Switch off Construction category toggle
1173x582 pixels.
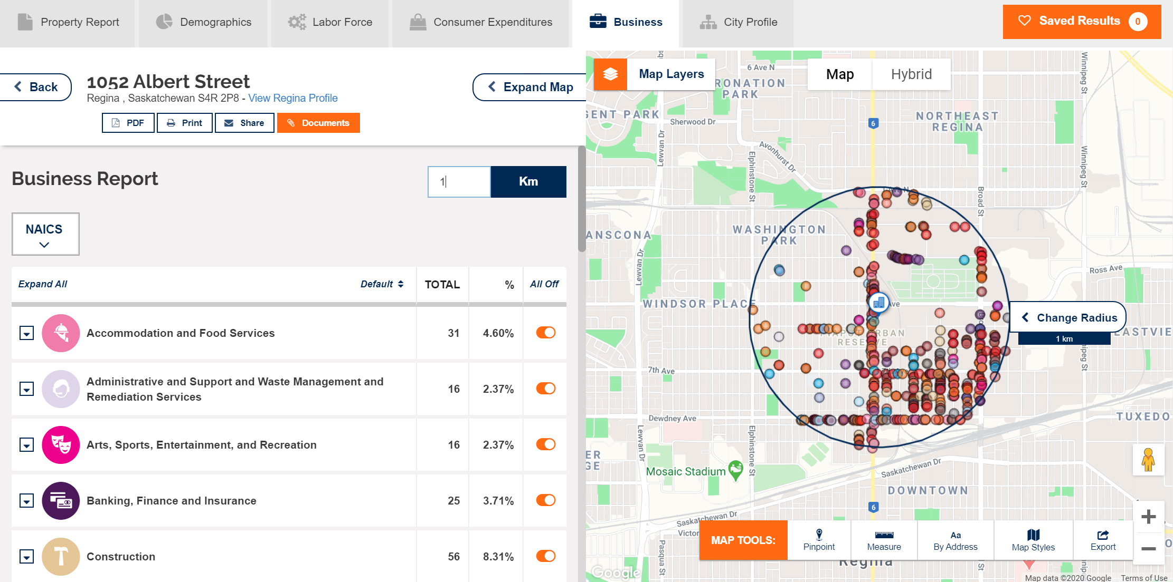point(545,556)
